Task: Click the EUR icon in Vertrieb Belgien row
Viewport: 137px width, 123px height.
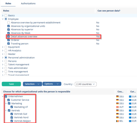Action: coord(130,121)
